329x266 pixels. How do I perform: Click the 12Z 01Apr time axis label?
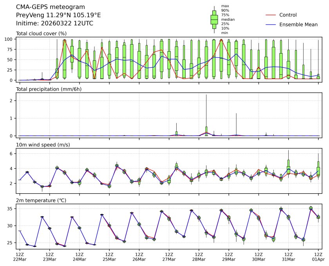(x=318, y=256)
